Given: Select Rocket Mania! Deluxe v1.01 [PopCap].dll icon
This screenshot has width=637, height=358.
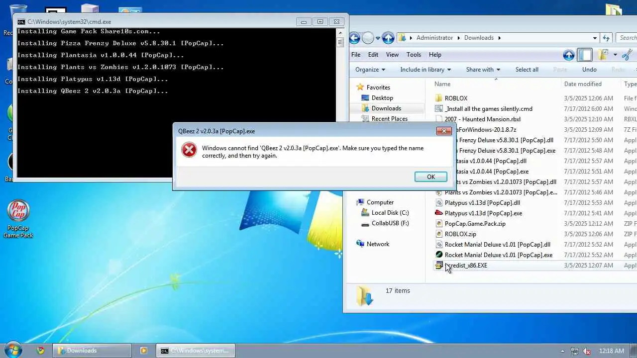Looking at the screenshot, I should (439, 245).
